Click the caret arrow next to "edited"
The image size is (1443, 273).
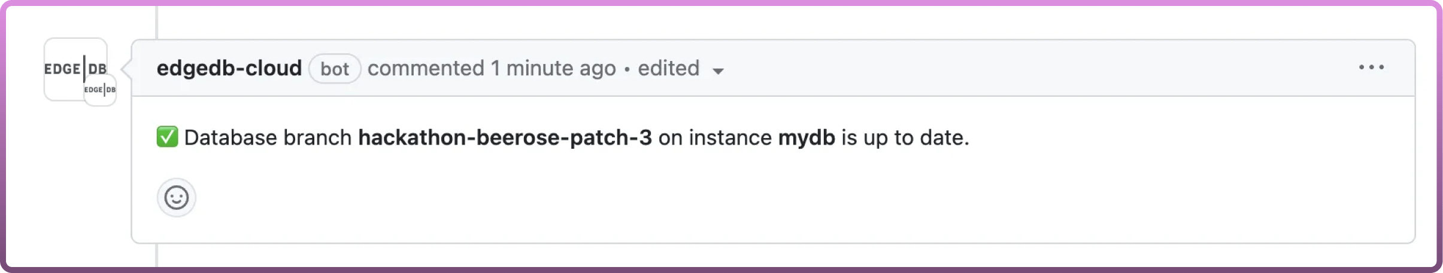[718, 71]
